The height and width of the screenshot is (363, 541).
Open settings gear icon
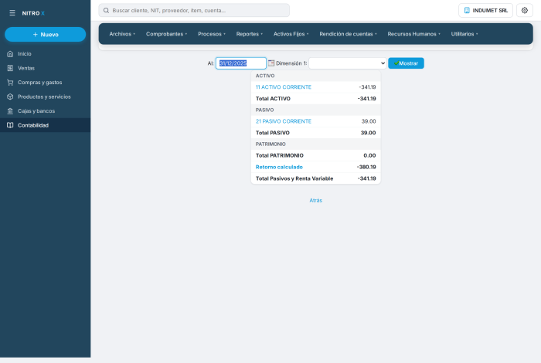(x=525, y=10)
